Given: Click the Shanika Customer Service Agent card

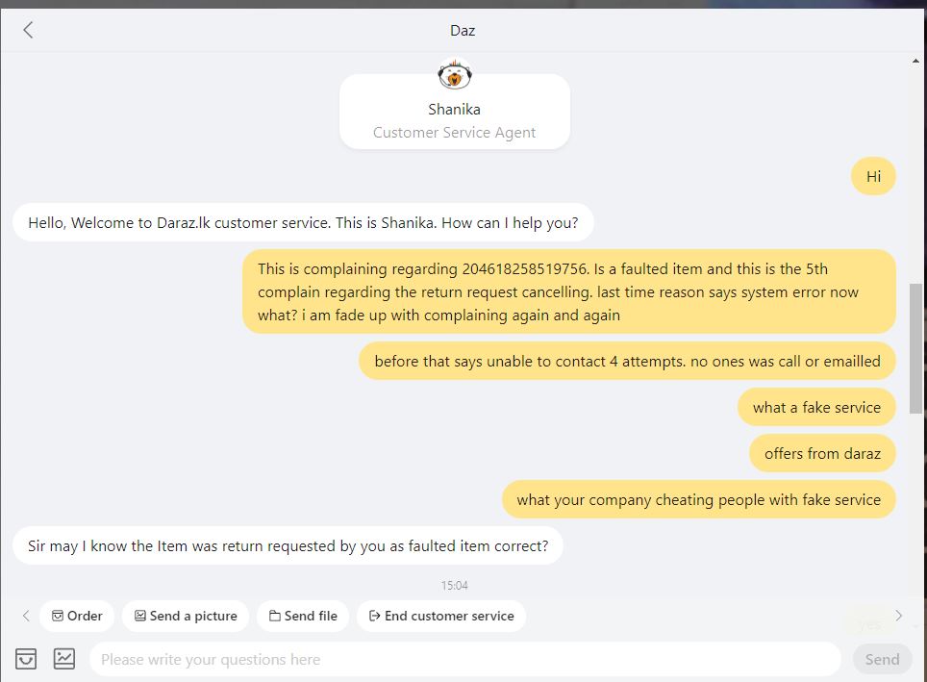Looking at the screenshot, I should point(455,112).
